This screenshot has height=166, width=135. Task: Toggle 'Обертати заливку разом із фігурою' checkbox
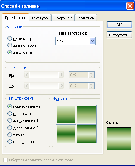(5, 160)
